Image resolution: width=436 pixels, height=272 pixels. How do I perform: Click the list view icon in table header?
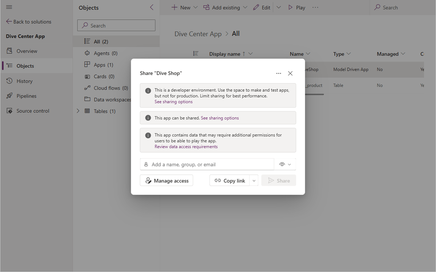click(195, 54)
